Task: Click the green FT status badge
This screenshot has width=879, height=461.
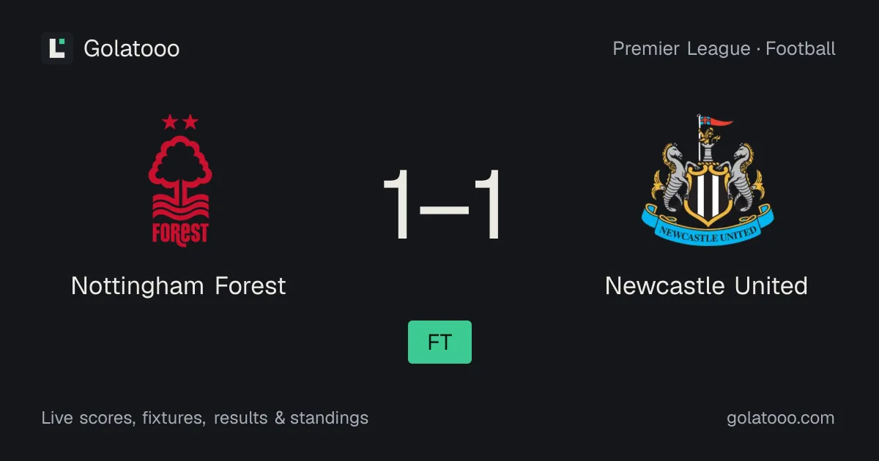Action: 439,342
